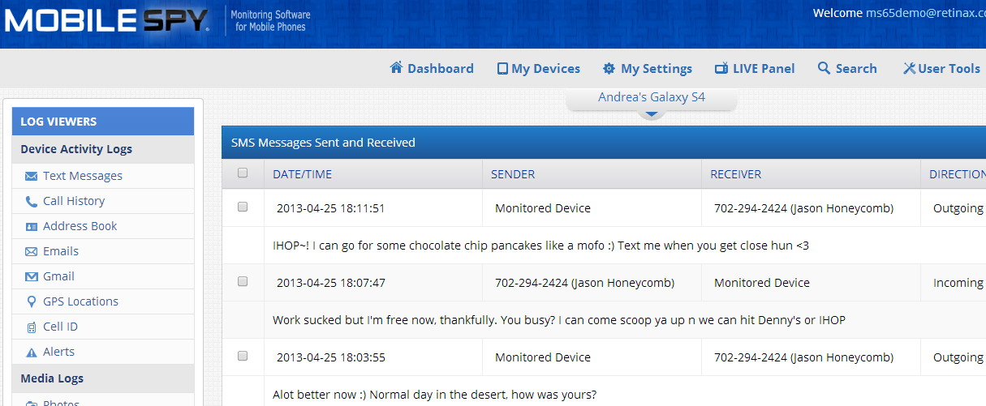Open the Emails log link

pyautogui.click(x=61, y=251)
